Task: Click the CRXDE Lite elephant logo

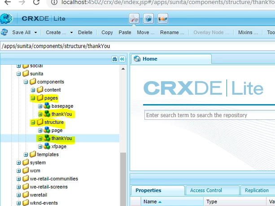Action: click(x=6, y=18)
